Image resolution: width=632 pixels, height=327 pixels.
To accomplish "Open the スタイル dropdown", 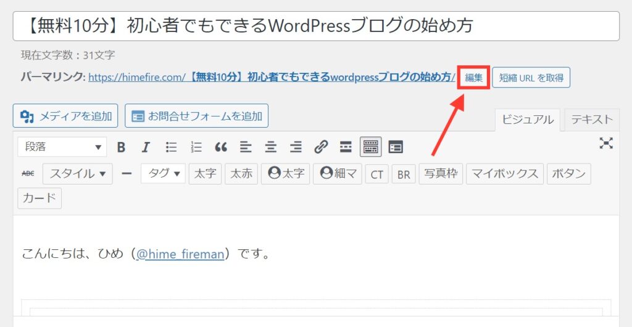I will [x=77, y=173].
